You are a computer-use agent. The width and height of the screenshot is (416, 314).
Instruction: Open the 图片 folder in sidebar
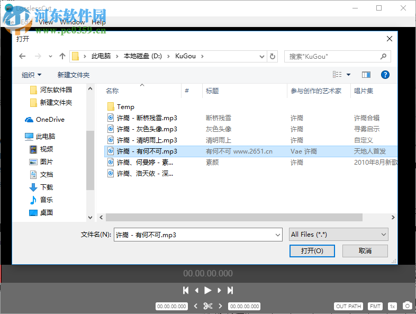coord(41,162)
